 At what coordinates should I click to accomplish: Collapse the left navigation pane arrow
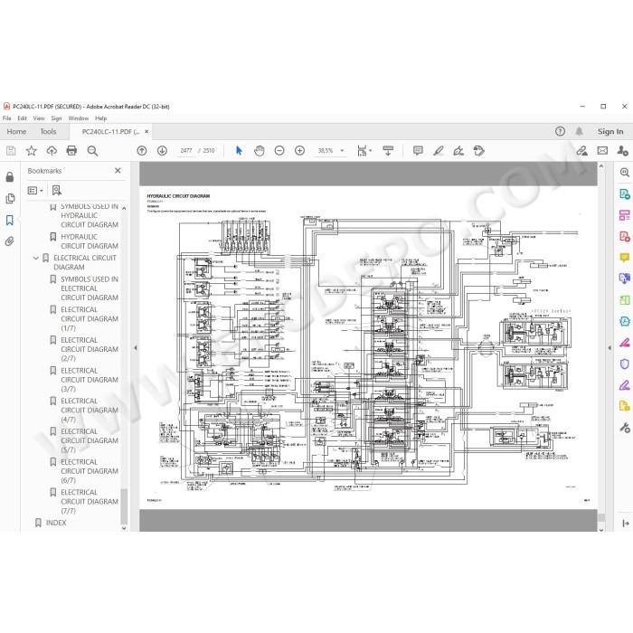coord(136,347)
